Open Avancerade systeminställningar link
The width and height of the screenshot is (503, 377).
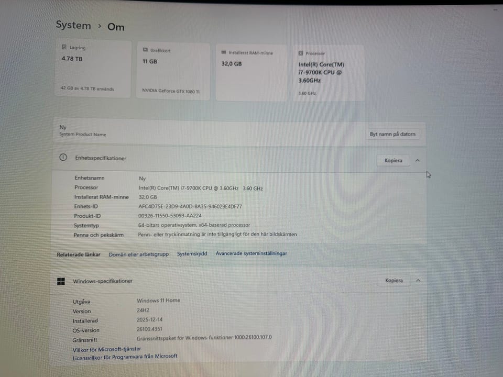point(251,253)
